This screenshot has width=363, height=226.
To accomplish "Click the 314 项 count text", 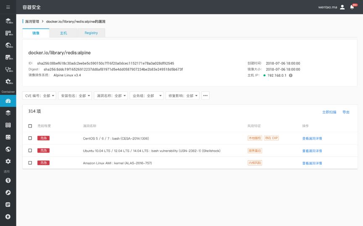I will [x=34, y=111].
